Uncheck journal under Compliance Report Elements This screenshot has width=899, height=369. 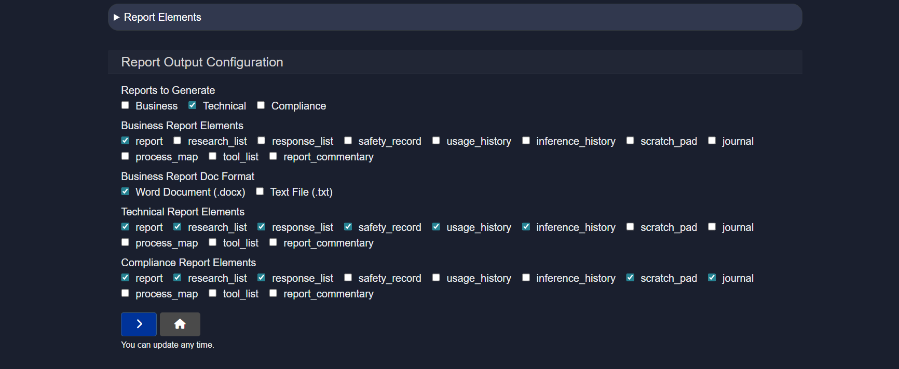pos(712,278)
